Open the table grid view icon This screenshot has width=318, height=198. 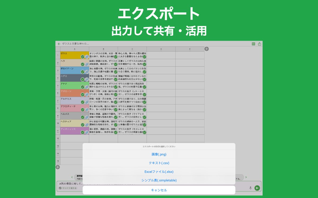pyautogui.click(x=253, y=44)
